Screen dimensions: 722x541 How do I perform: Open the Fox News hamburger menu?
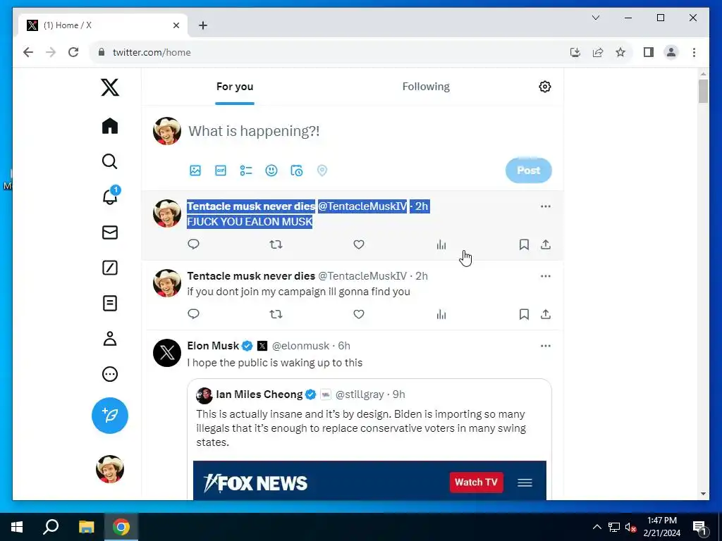[x=525, y=483]
